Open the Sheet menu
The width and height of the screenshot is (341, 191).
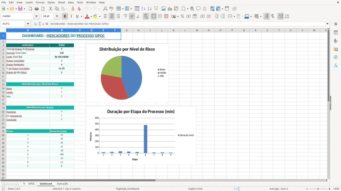click(x=61, y=2)
